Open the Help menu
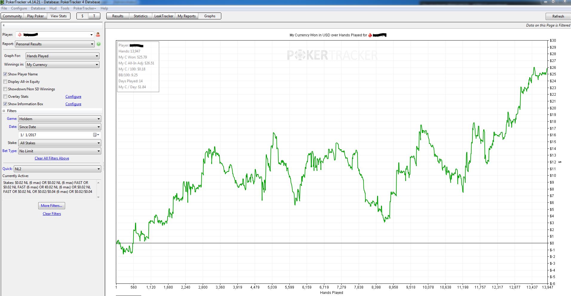571x296 pixels. [104, 8]
